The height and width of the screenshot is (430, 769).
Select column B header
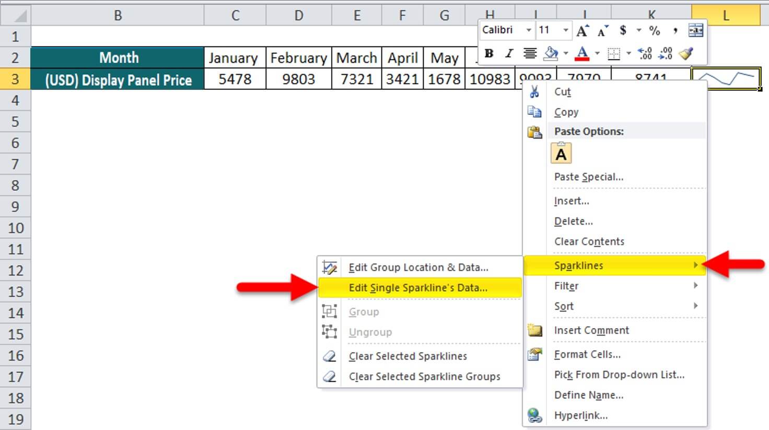[118, 16]
